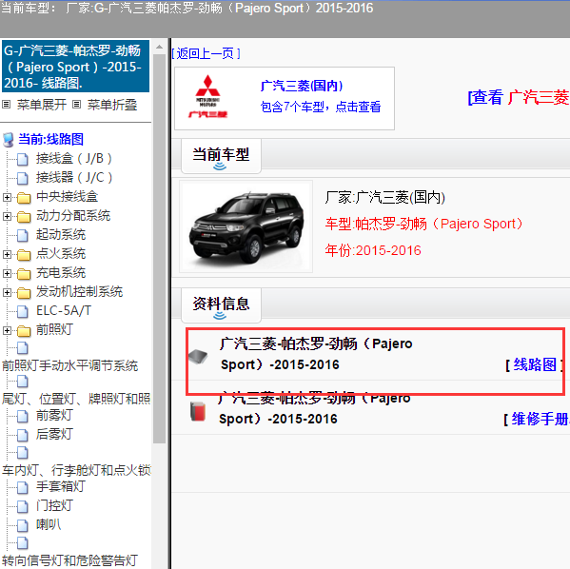Expand the 发动机控制系统 folder
Screen dimensions: 570x569
tap(7, 292)
